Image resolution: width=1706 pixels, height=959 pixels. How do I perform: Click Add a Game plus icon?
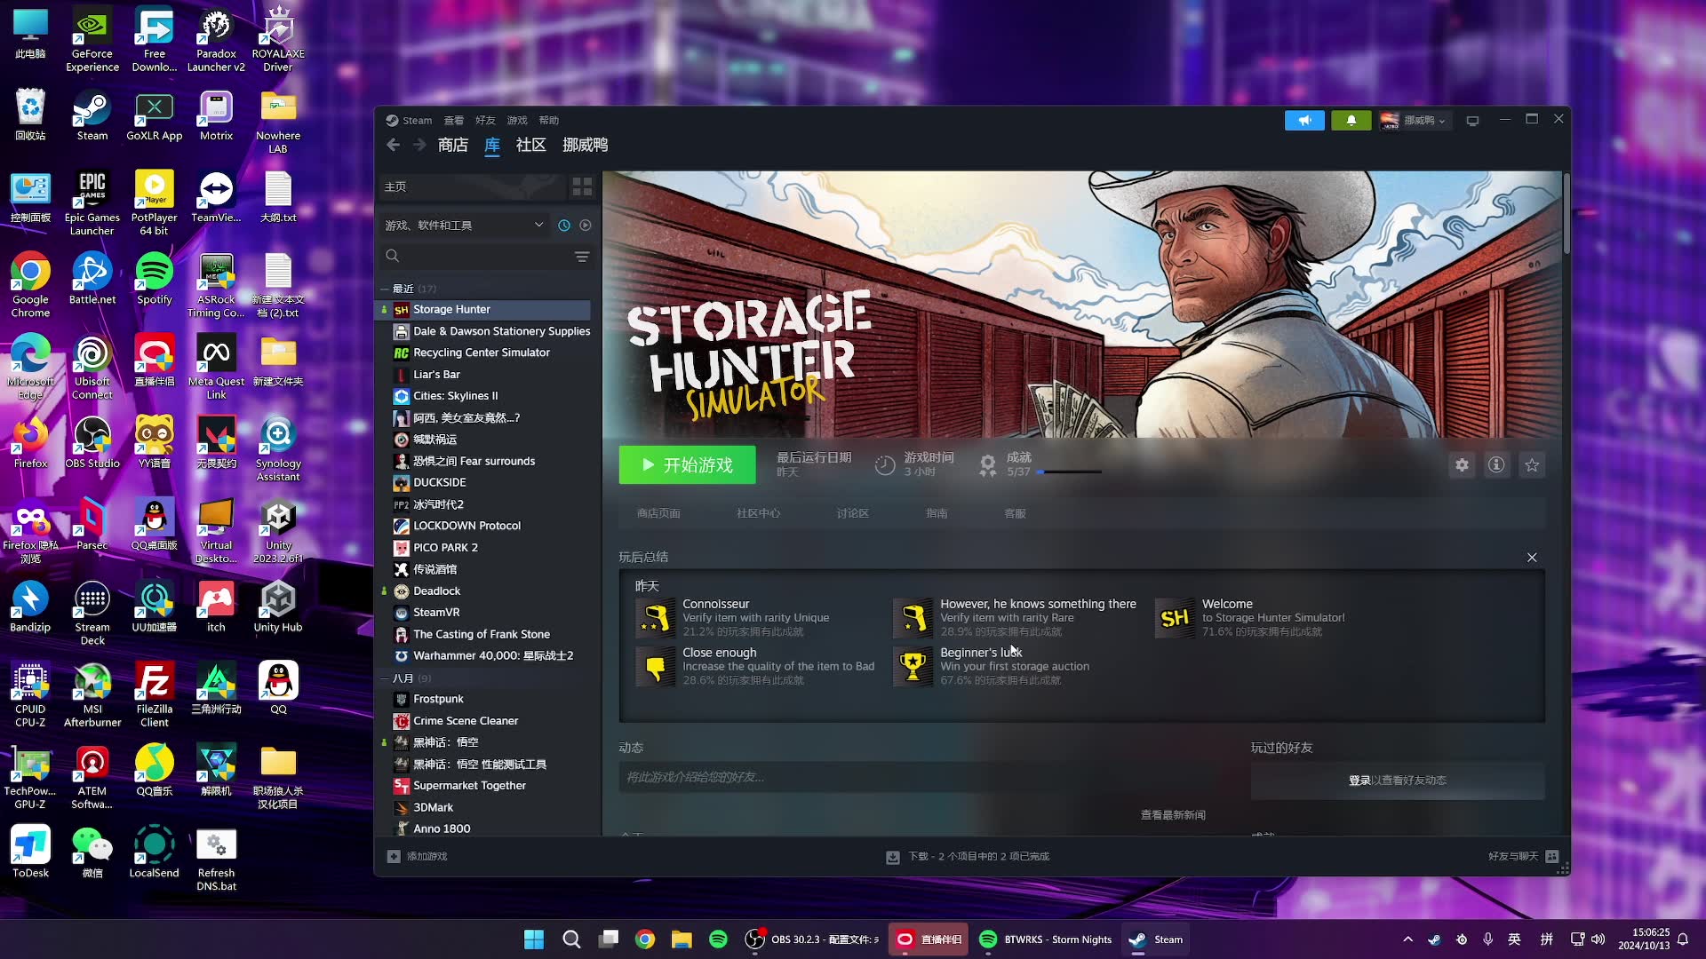pos(394,857)
